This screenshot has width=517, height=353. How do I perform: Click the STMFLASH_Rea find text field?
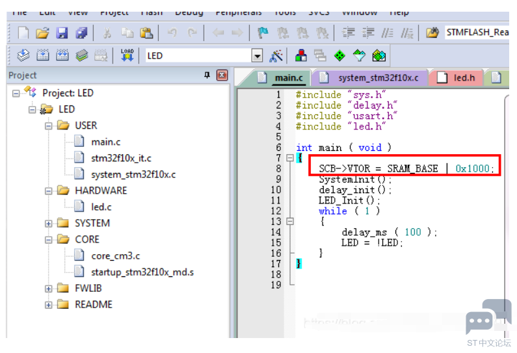pyautogui.click(x=477, y=33)
